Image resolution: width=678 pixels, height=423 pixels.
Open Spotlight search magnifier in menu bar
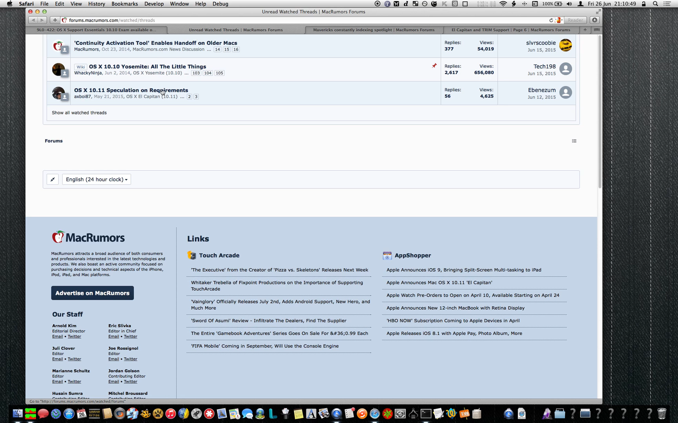coord(655,4)
